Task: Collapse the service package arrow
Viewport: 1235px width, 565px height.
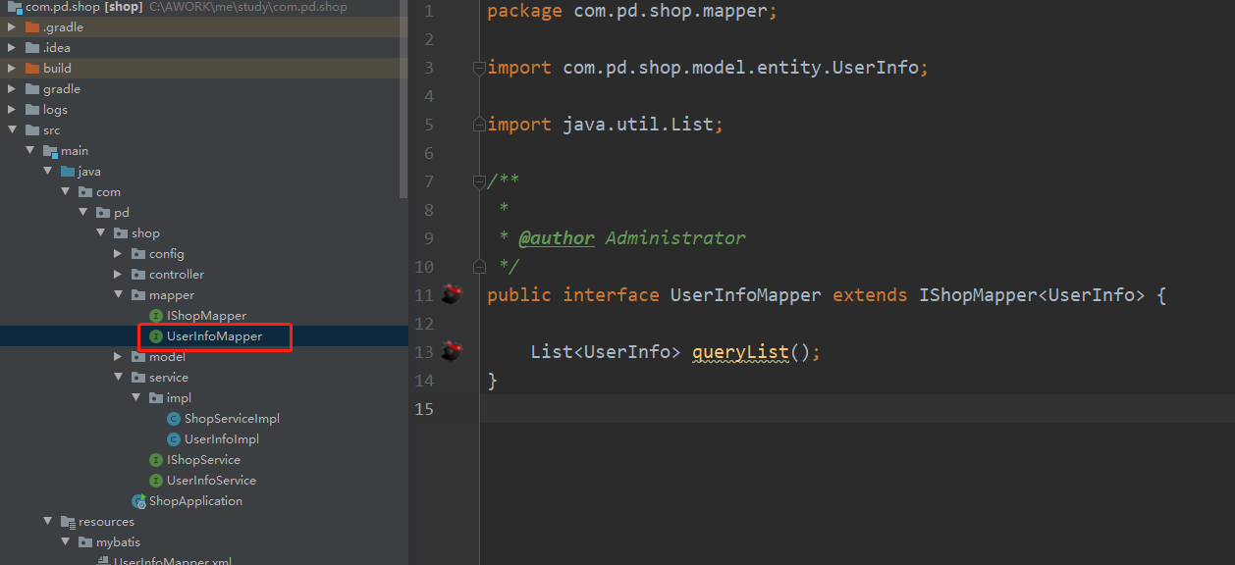Action: point(118,378)
